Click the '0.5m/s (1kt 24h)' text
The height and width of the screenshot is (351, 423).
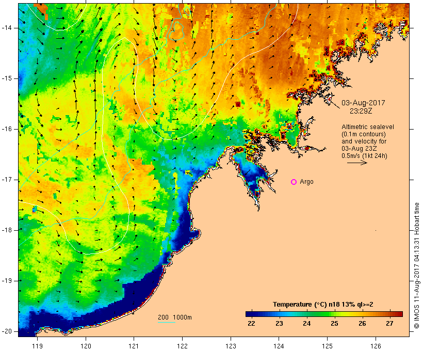(364, 156)
